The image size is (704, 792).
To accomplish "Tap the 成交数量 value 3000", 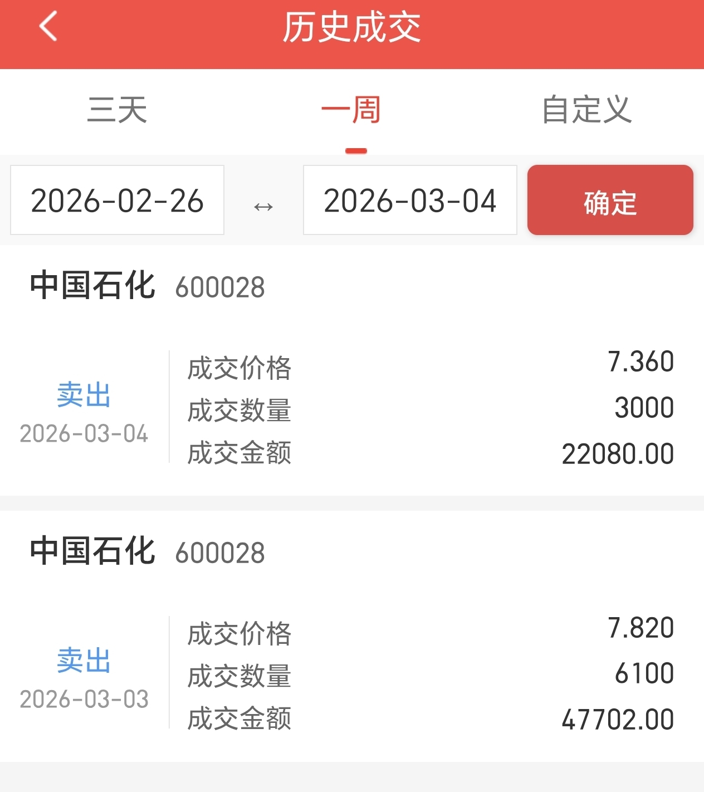I will 644,408.
